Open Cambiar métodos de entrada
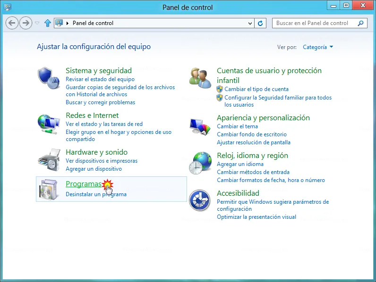This screenshot has height=282, width=376. (x=253, y=172)
